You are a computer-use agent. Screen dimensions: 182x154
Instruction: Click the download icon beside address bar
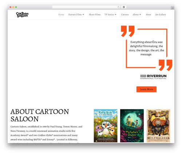(x=124, y=7)
